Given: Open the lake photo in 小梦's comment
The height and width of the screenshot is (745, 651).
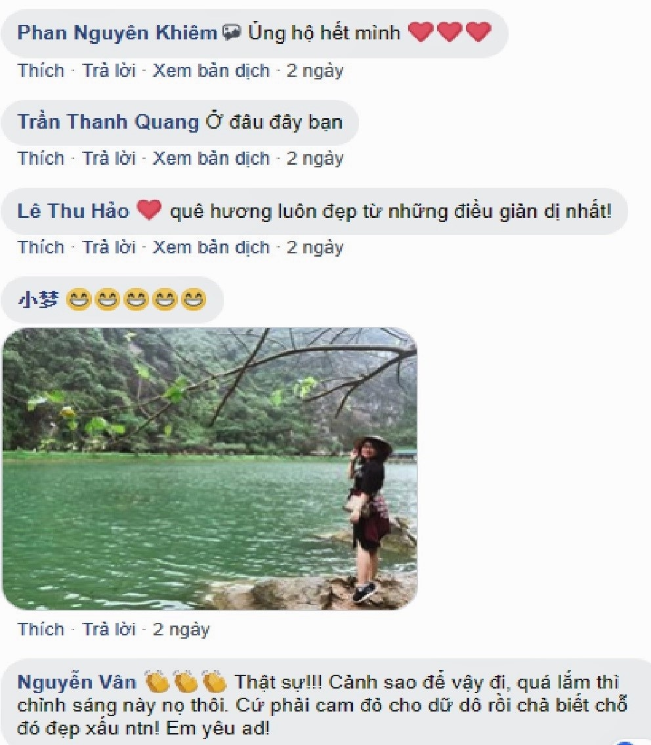Looking at the screenshot, I should 209,469.
